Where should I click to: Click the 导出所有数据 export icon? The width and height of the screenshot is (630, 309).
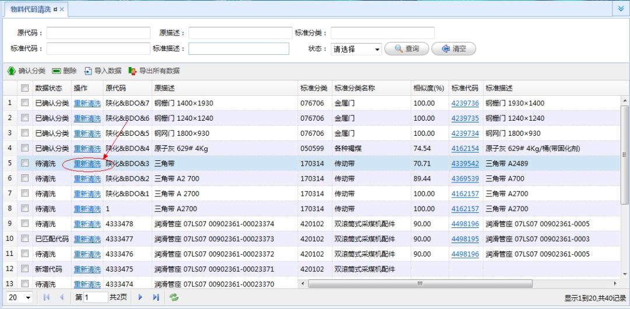pos(132,71)
